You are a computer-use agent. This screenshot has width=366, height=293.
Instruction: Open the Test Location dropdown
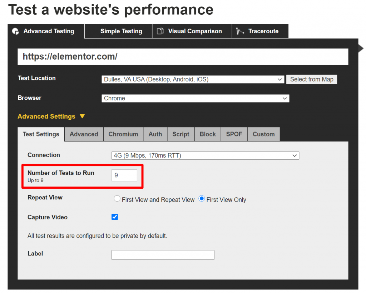(x=193, y=79)
